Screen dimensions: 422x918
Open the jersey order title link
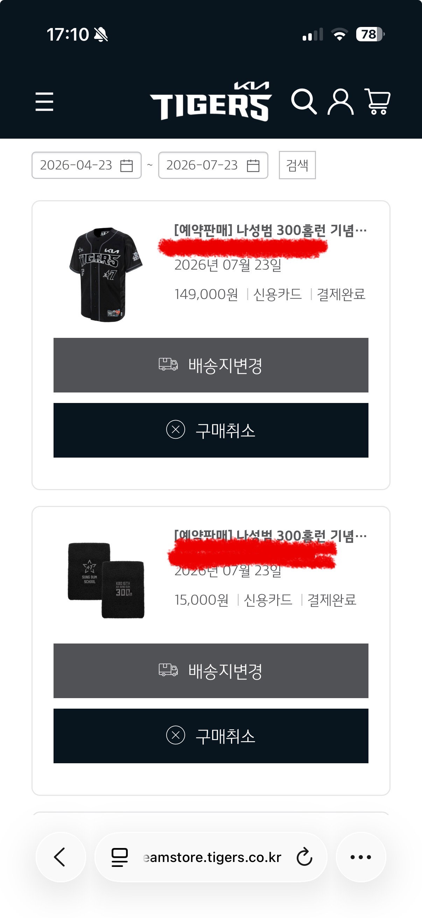pos(270,231)
